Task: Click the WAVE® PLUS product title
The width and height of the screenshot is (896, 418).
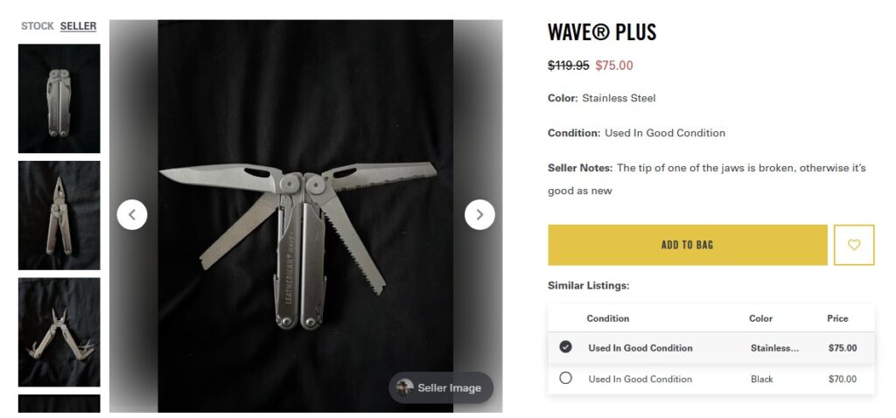Action: point(602,33)
